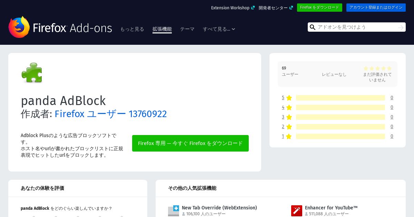Image resolution: width=414 pixels, height=217 pixels.
Task: Click the 1 star rating star icon
Action: [289, 136]
